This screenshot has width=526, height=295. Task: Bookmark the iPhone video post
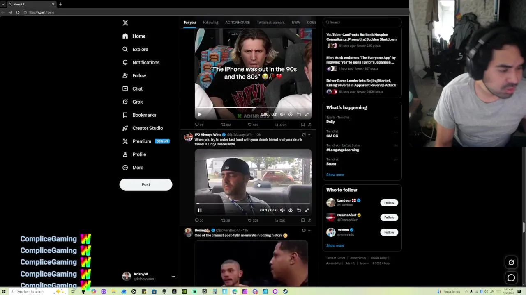click(303, 125)
